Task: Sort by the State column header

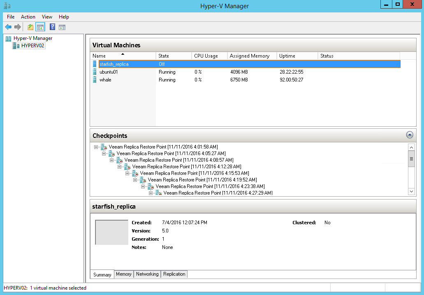Action: click(x=174, y=56)
